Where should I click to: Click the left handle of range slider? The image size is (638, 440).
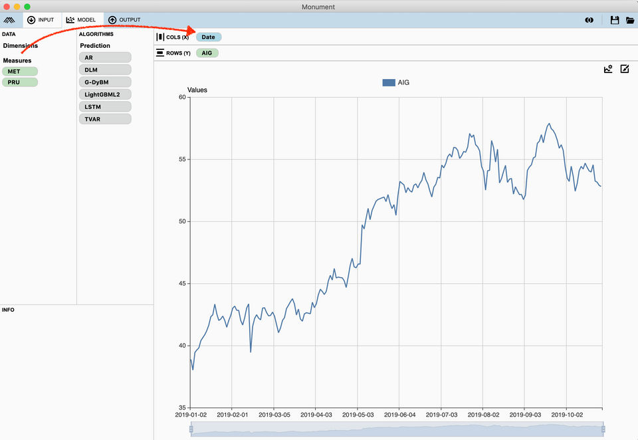[x=191, y=429]
